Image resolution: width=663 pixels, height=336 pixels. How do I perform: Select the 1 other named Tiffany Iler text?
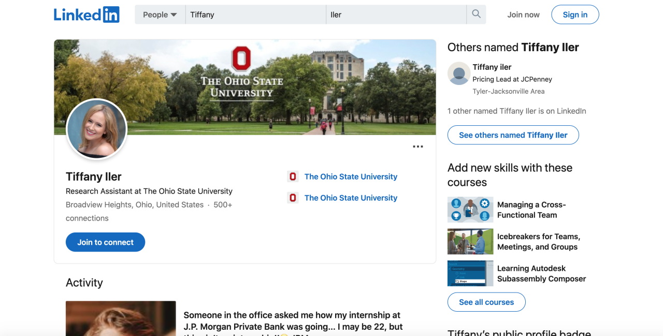[x=517, y=111]
